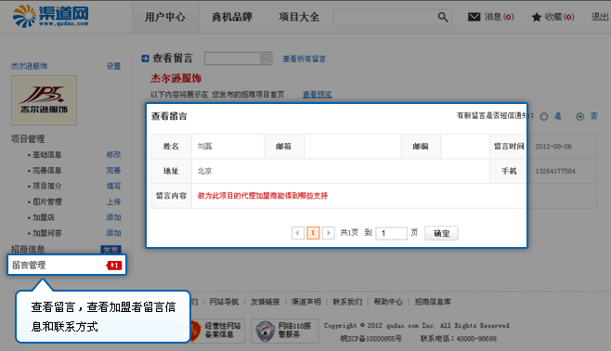The height and width of the screenshot is (351, 611).
Task: Click the 联系我们 footer link
Action: 347,302
